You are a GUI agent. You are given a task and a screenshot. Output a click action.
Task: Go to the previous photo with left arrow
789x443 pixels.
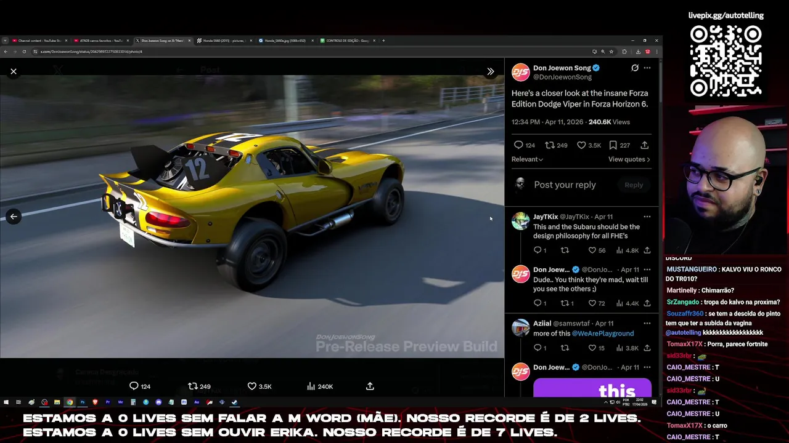[x=13, y=217]
